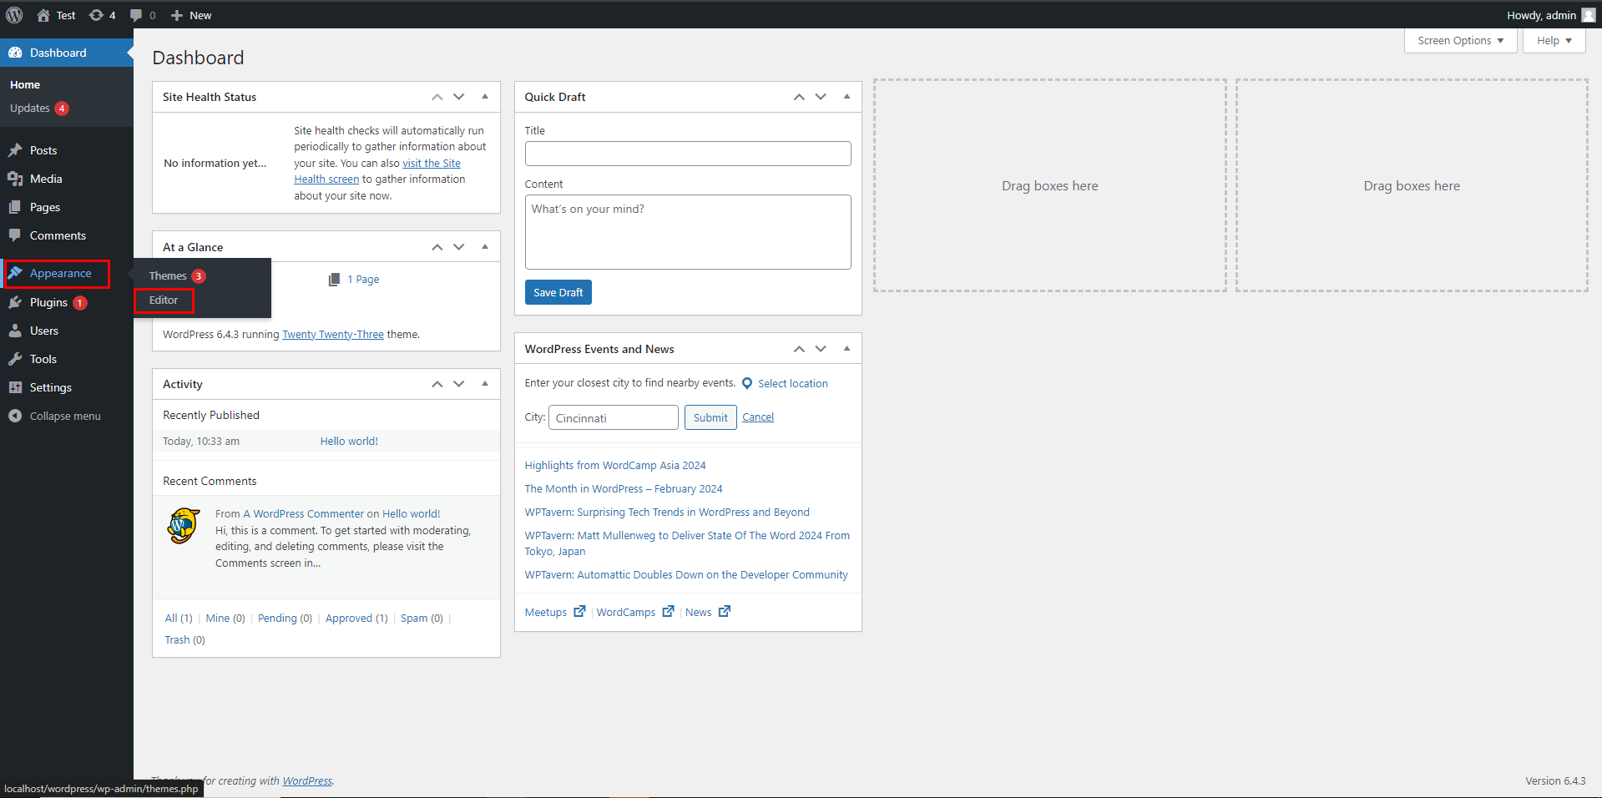Click the Pages icon in sidebar
This screenshot has width=1602, height=798.
[x=15, y=207]
